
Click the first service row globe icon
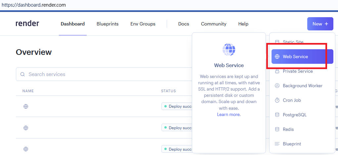point(26,106)
